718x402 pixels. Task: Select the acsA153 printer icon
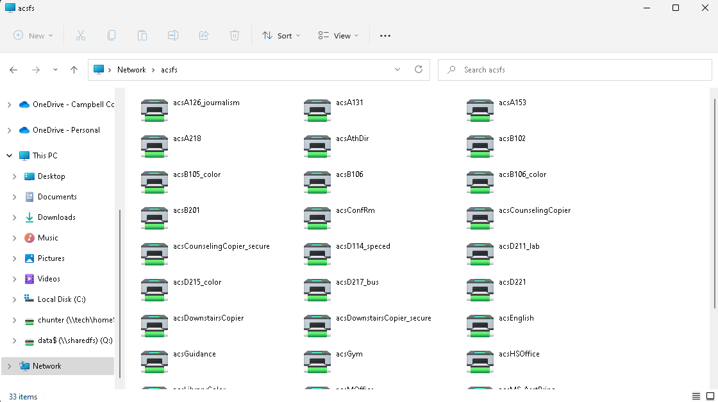click(480, 110)
